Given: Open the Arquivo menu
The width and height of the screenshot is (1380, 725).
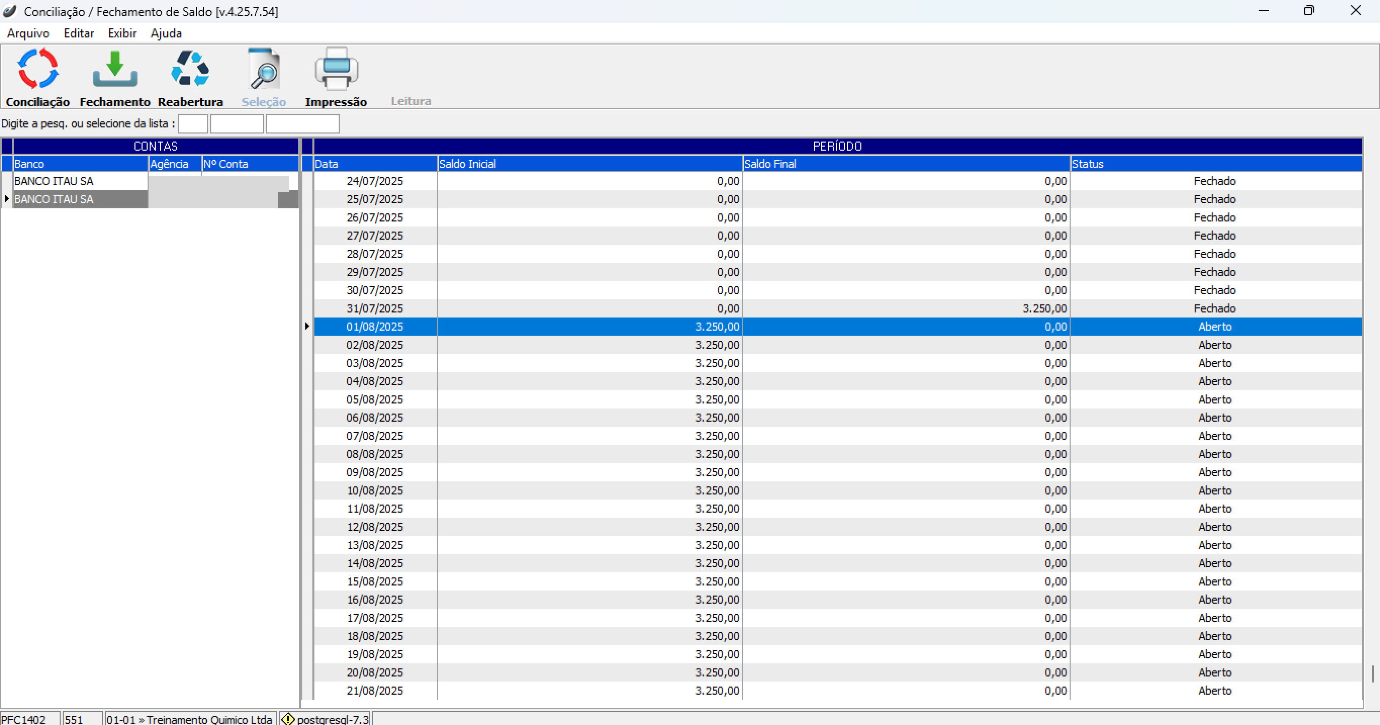Looking at the screenshot, I should 28,33.
